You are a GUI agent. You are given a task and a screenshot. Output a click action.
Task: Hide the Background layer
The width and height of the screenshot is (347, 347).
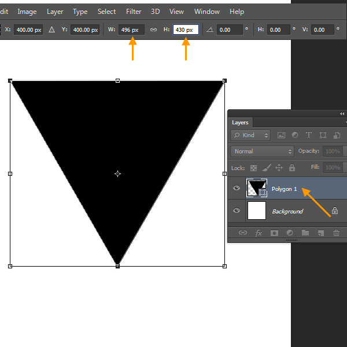[x=236, y=211]
